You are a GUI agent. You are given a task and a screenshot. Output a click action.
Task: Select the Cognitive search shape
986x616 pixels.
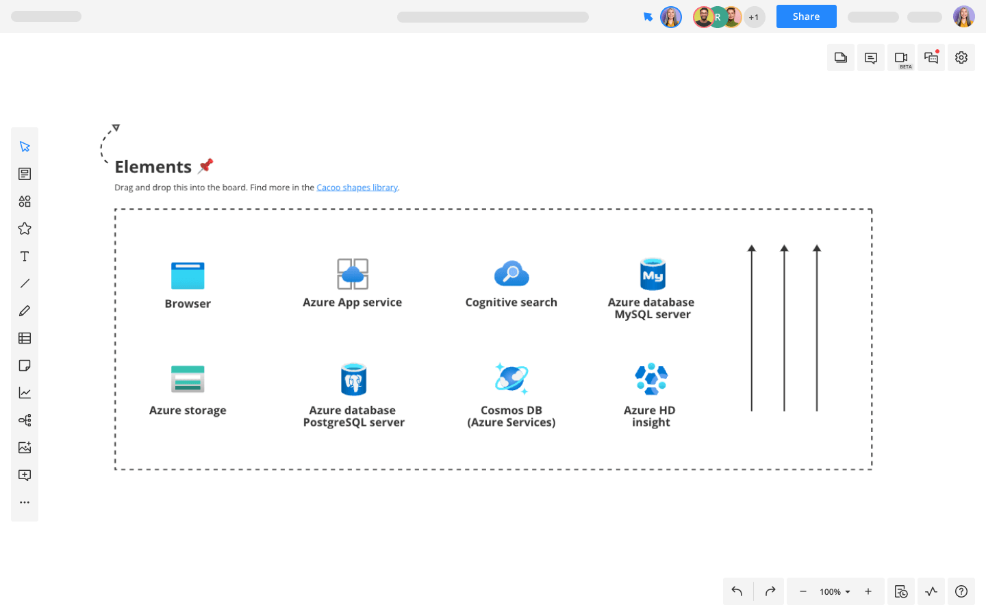(511, 273)
